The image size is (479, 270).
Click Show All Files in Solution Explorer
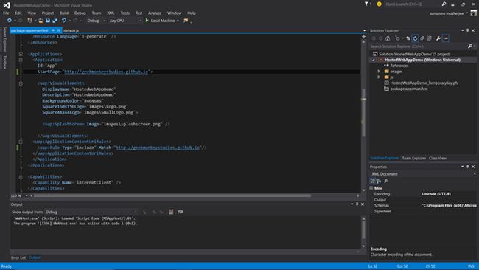(x=429, y=38)
